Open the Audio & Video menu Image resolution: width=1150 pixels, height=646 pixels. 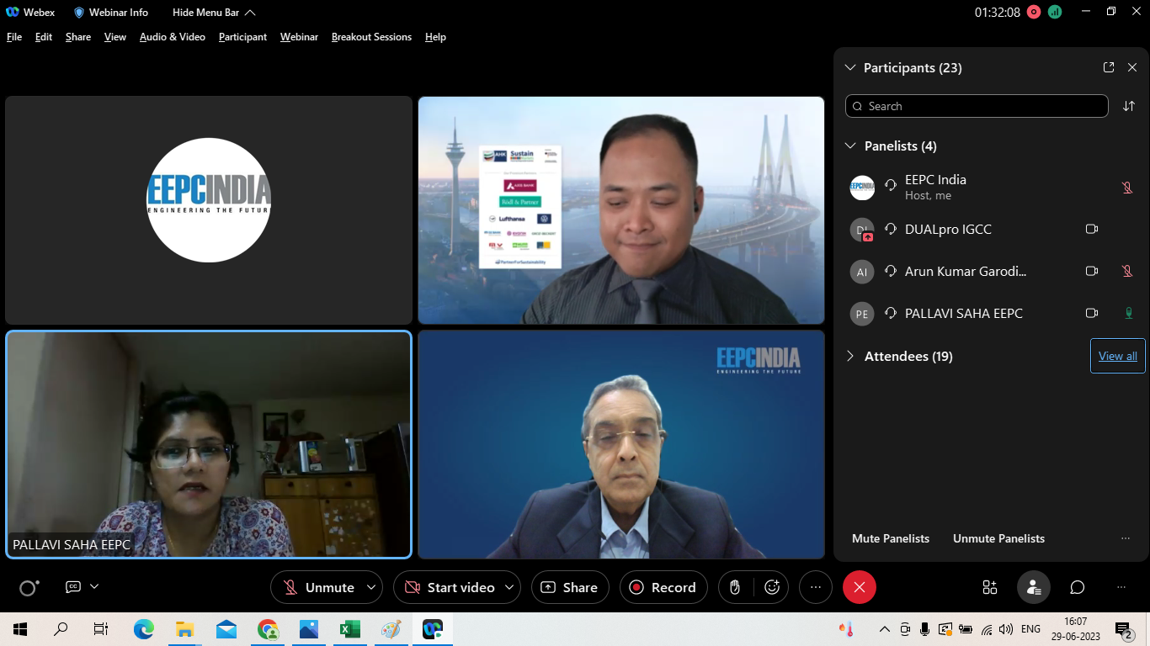[x=173, y=37]
